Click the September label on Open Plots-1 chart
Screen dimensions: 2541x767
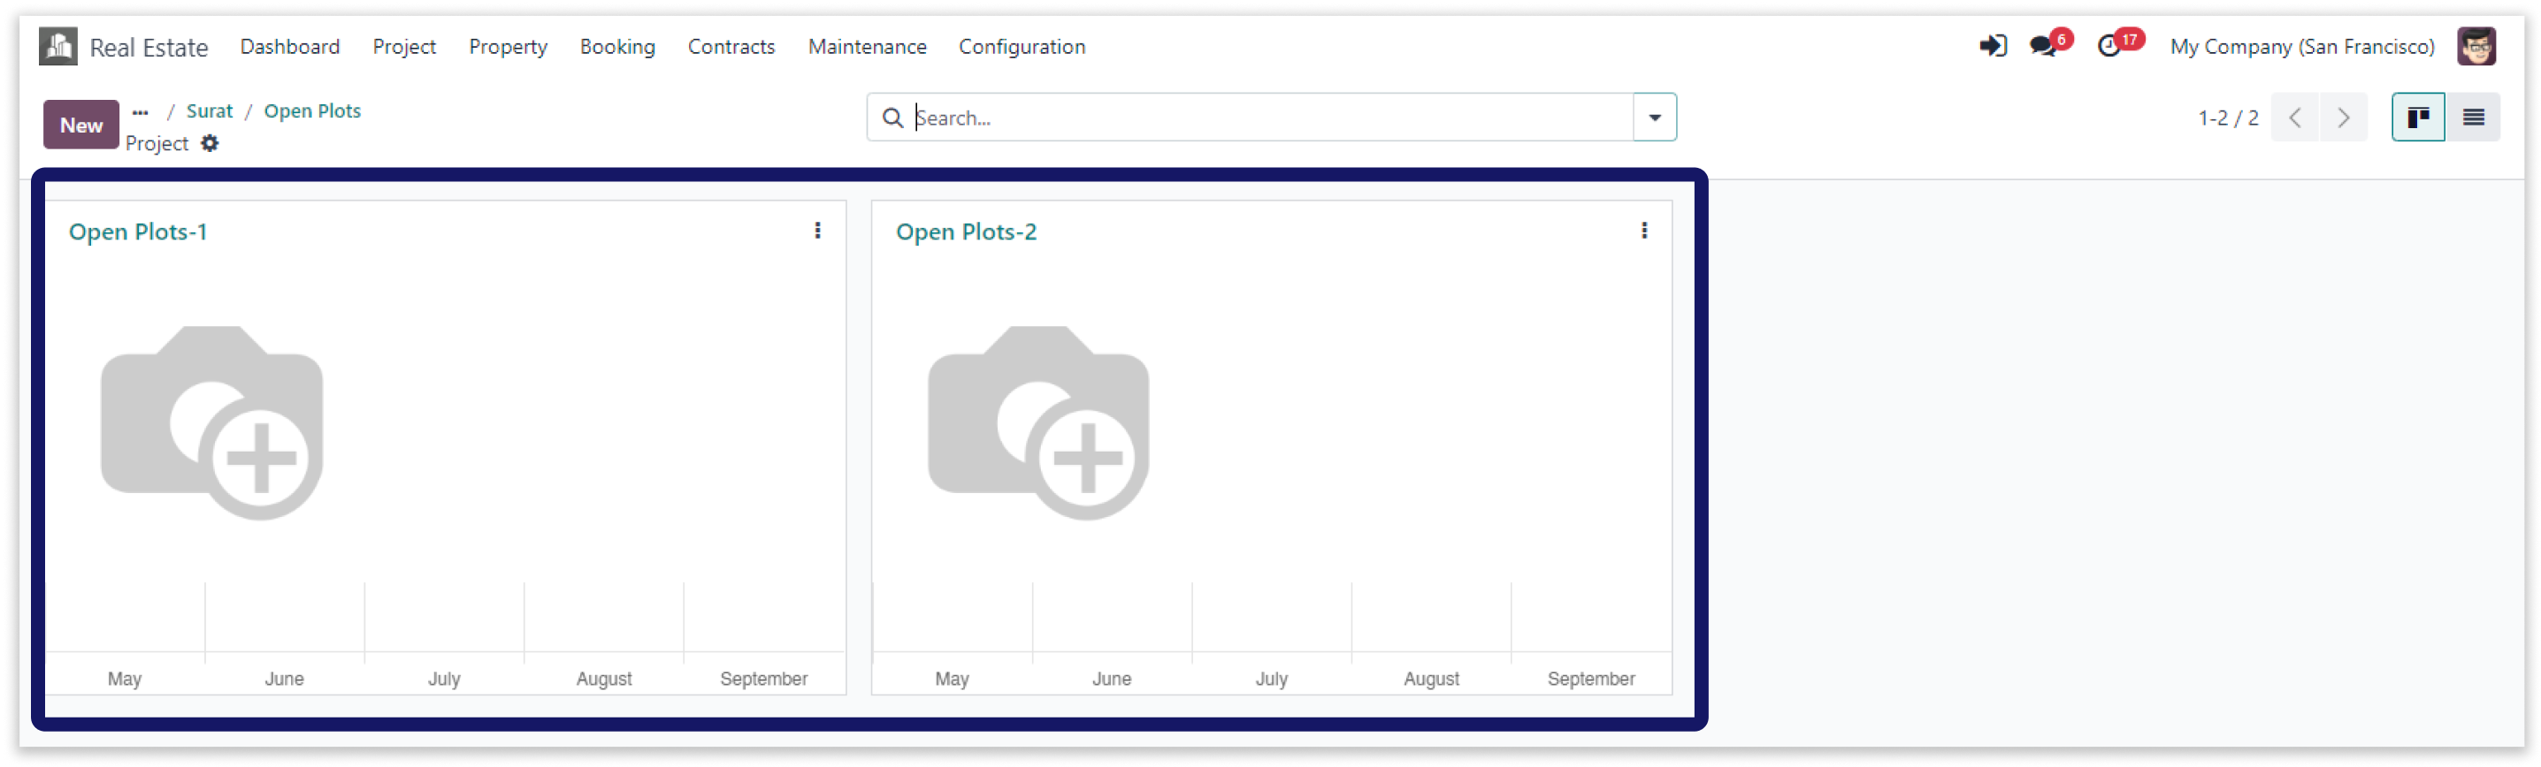763,680
